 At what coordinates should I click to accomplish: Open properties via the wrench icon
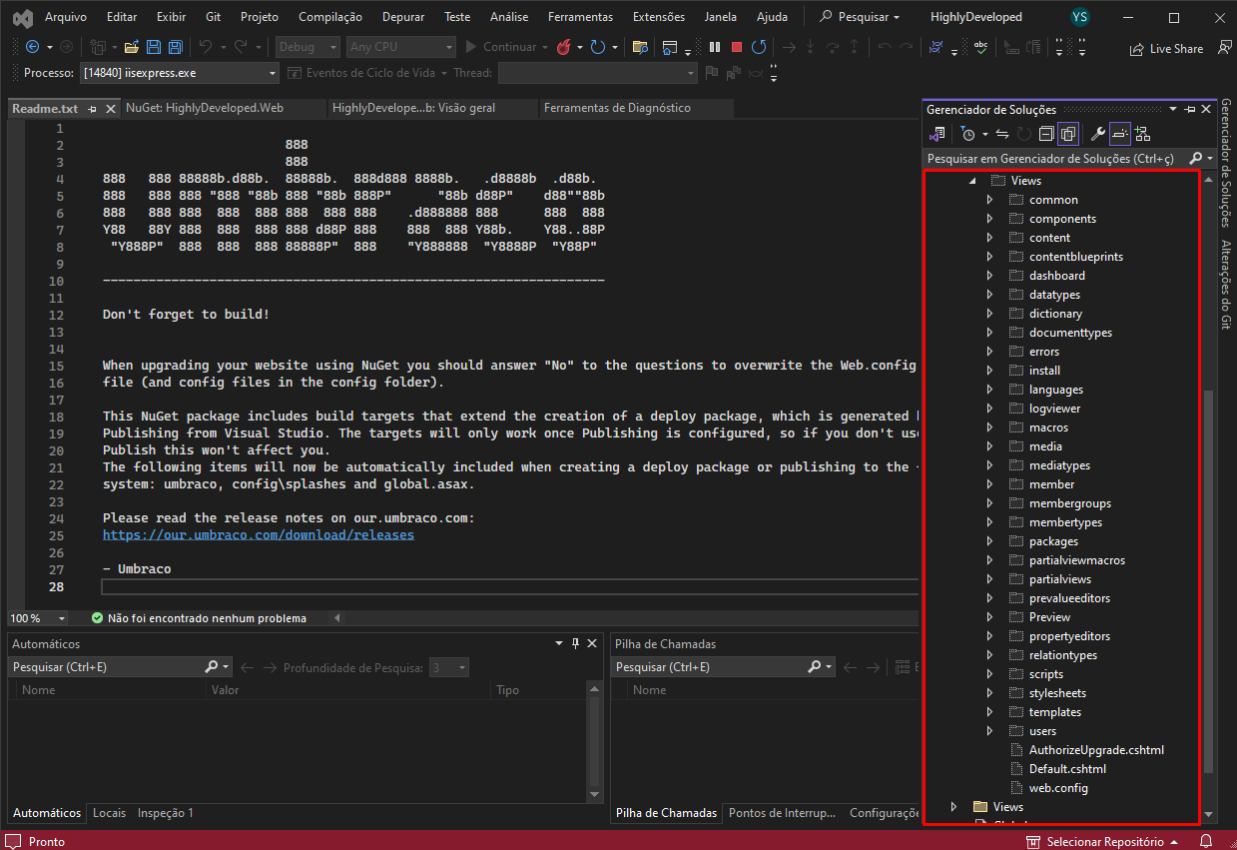pos(1097,134)
